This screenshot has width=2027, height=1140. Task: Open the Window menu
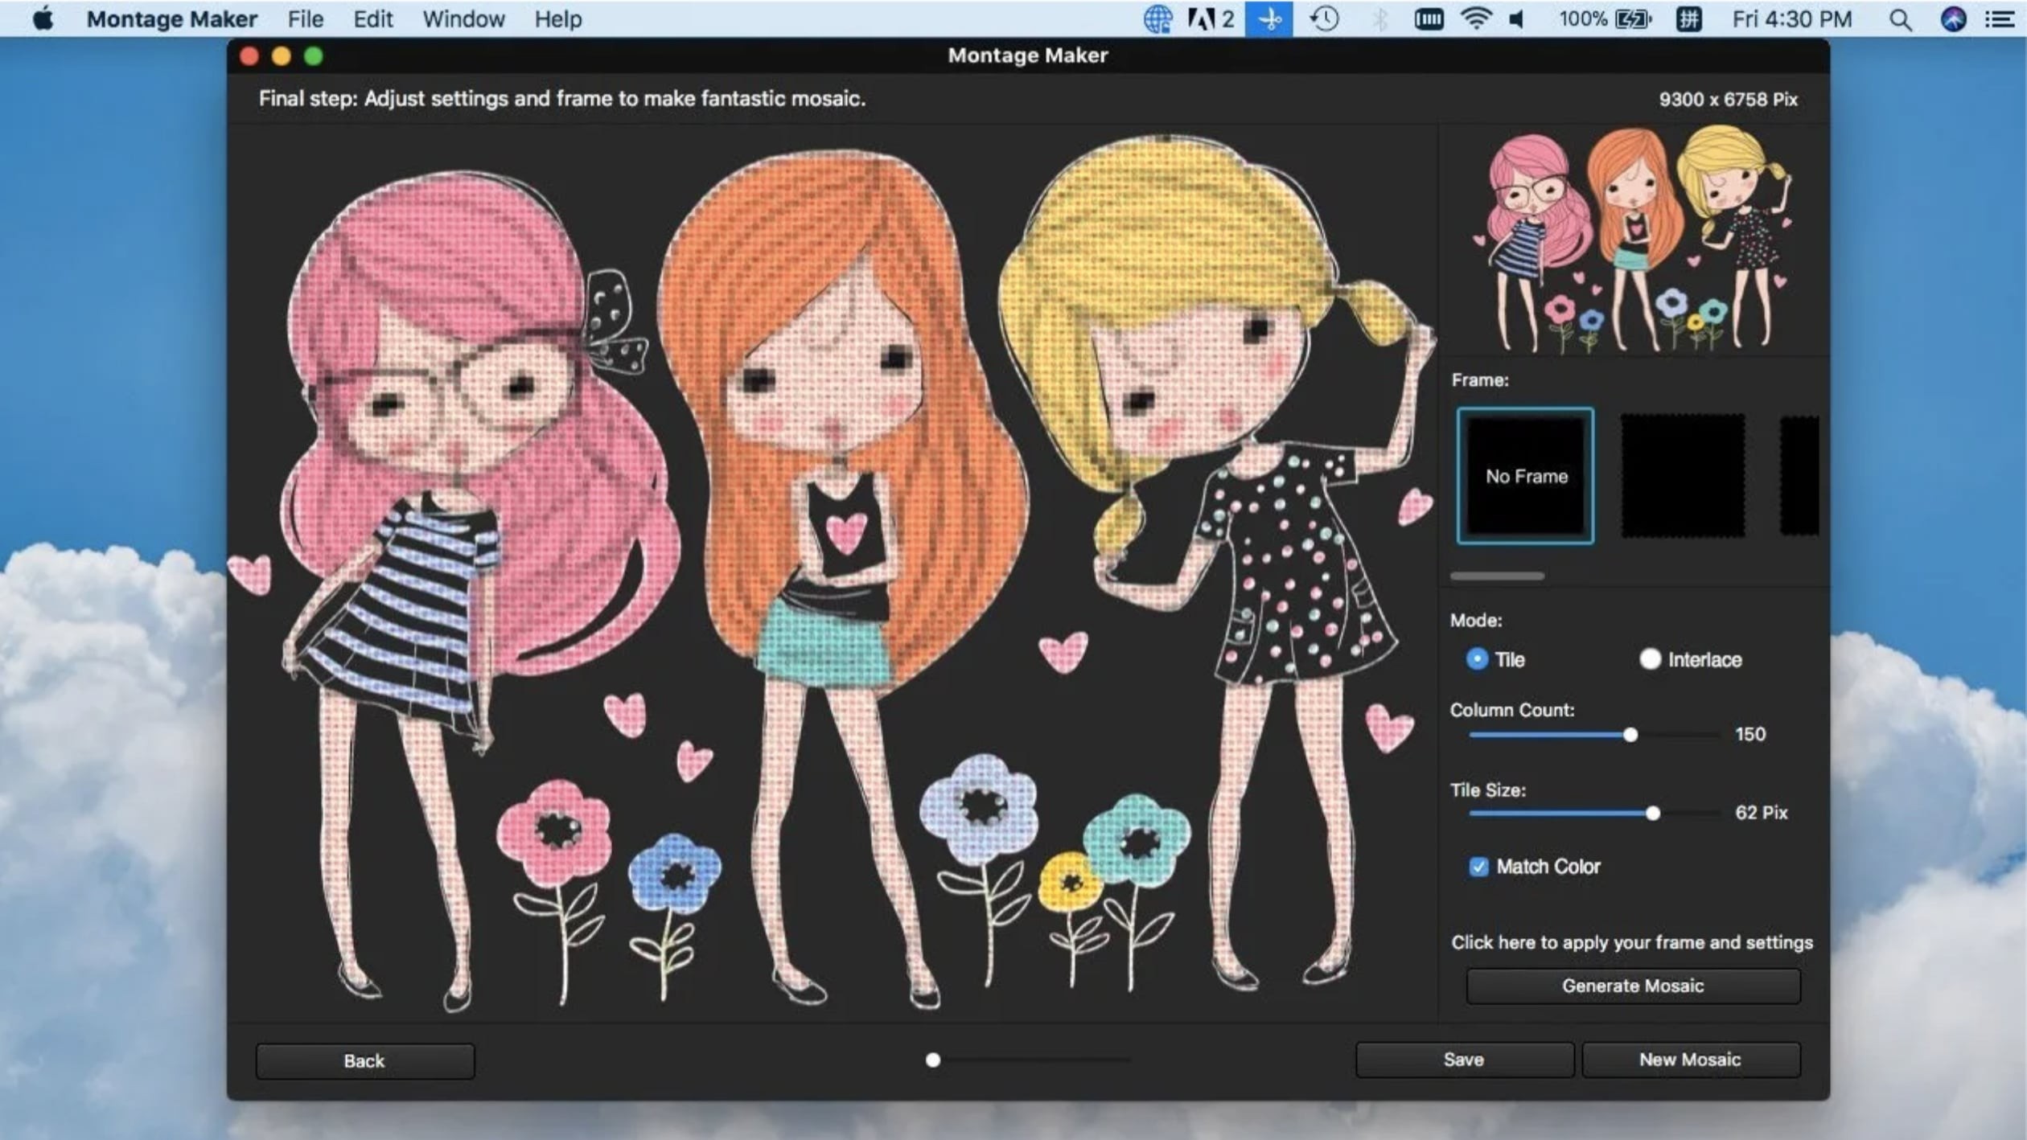tap(463, 19)
